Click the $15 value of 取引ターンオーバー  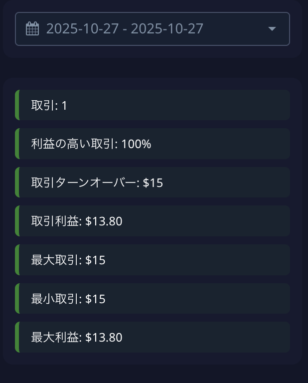pyautogui.click(x=153, y=183)
